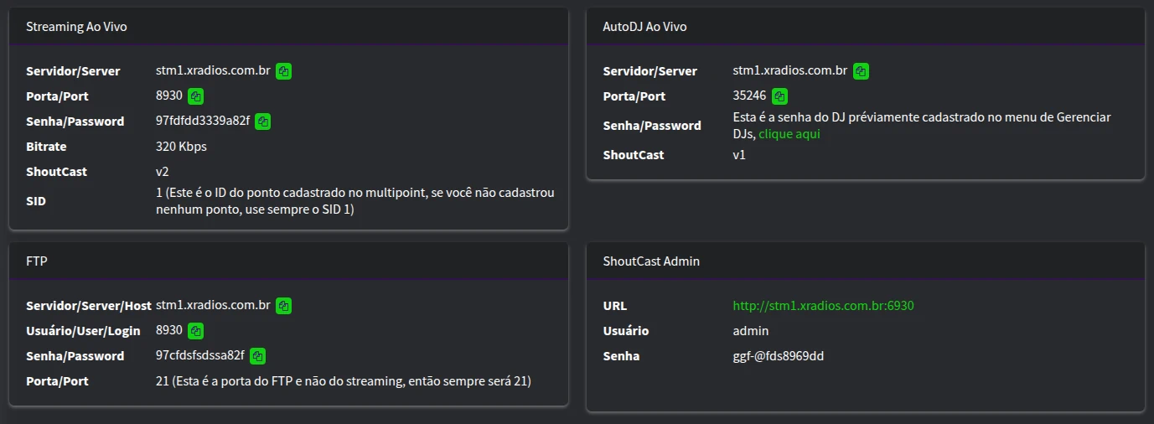
Task: Click the Streaming password text 97fdfdd3339a82f
Action: tap(203, 122)
